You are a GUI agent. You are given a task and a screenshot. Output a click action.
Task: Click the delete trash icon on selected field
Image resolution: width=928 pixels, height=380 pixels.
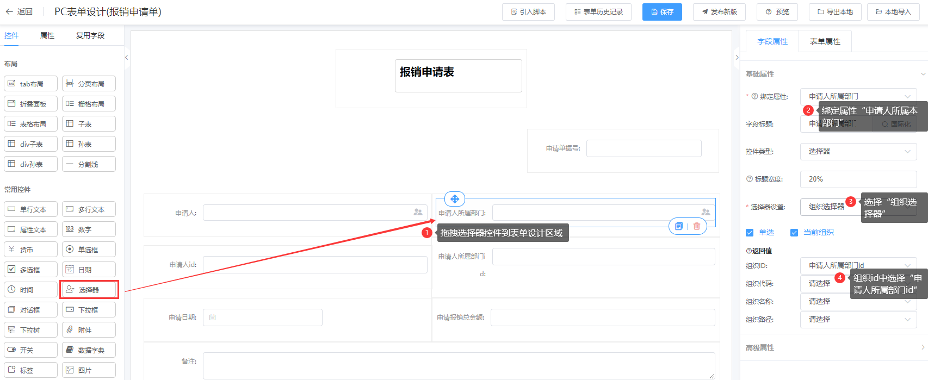point(697,226)
